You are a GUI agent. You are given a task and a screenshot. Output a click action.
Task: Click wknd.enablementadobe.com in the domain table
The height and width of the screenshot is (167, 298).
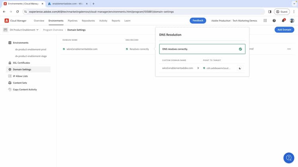pyautogui.click(x=82, y=49)
